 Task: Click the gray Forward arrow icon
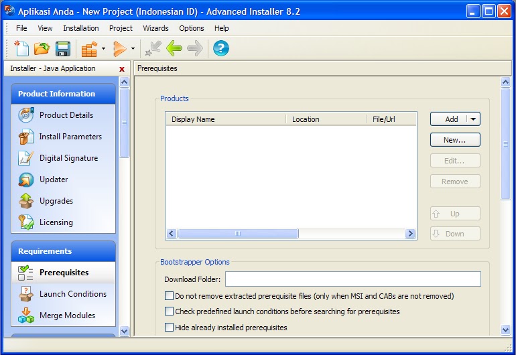[x=195, y=48]
